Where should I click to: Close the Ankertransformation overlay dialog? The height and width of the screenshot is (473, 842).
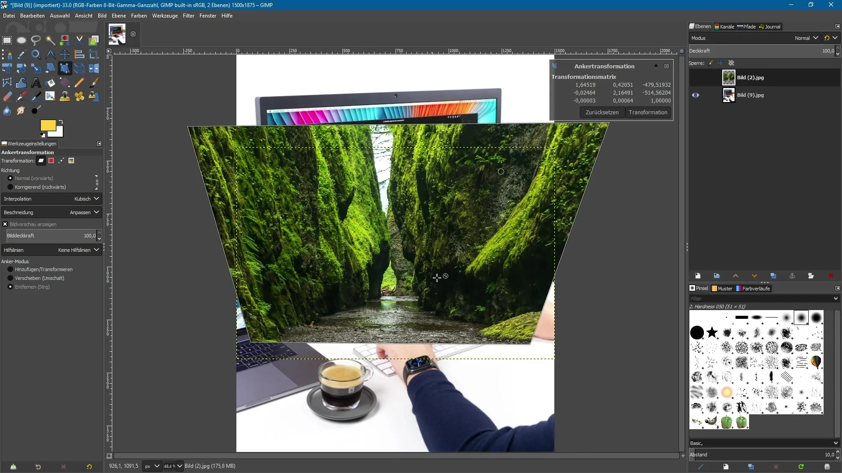pyautogui.click(x=667, y=66)
